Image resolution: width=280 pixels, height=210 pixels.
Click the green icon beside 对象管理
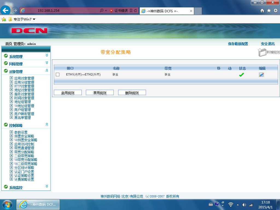click(6, 71)
